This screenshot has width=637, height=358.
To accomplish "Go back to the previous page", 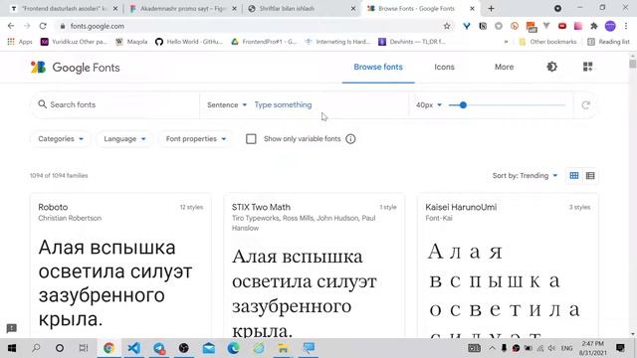I will 11,26.
